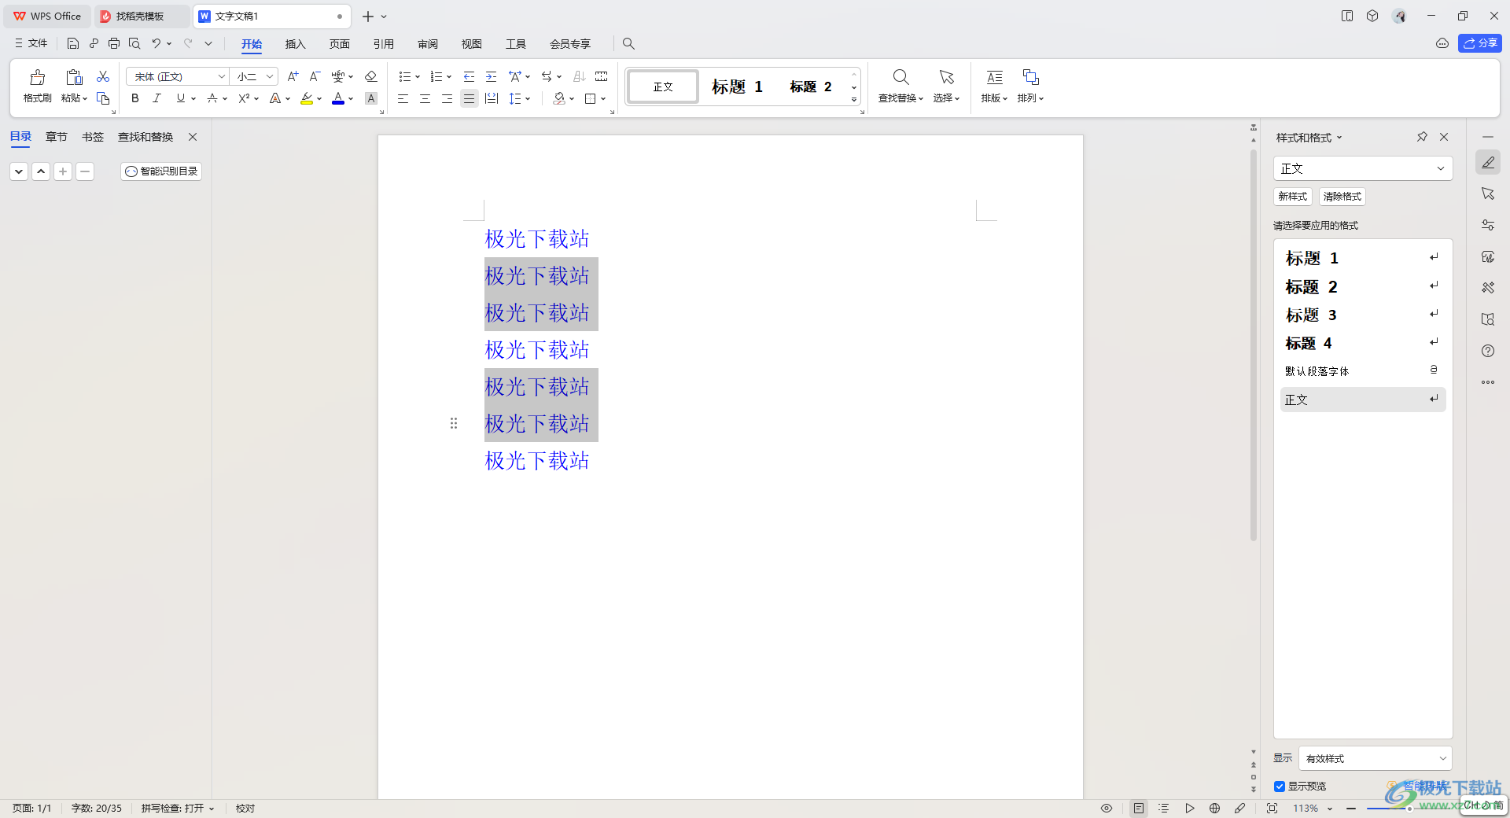Click the 新样式 button
Image resolution: width=1510 pixels, height=818 pixels.
coord(1293,197)
